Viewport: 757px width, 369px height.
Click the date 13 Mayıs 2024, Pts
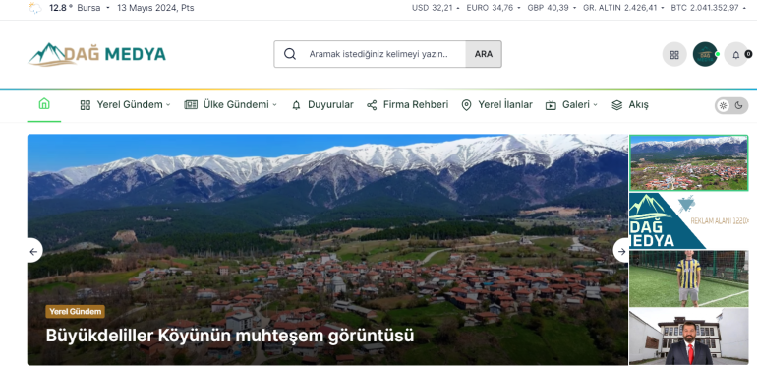point(155,8)
